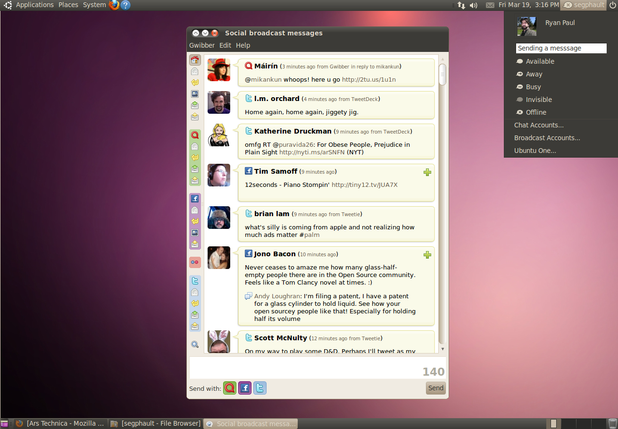Select the Flickr account in the sidebar
Viewport: 618px width, 429px height.
tap(195, 262)
